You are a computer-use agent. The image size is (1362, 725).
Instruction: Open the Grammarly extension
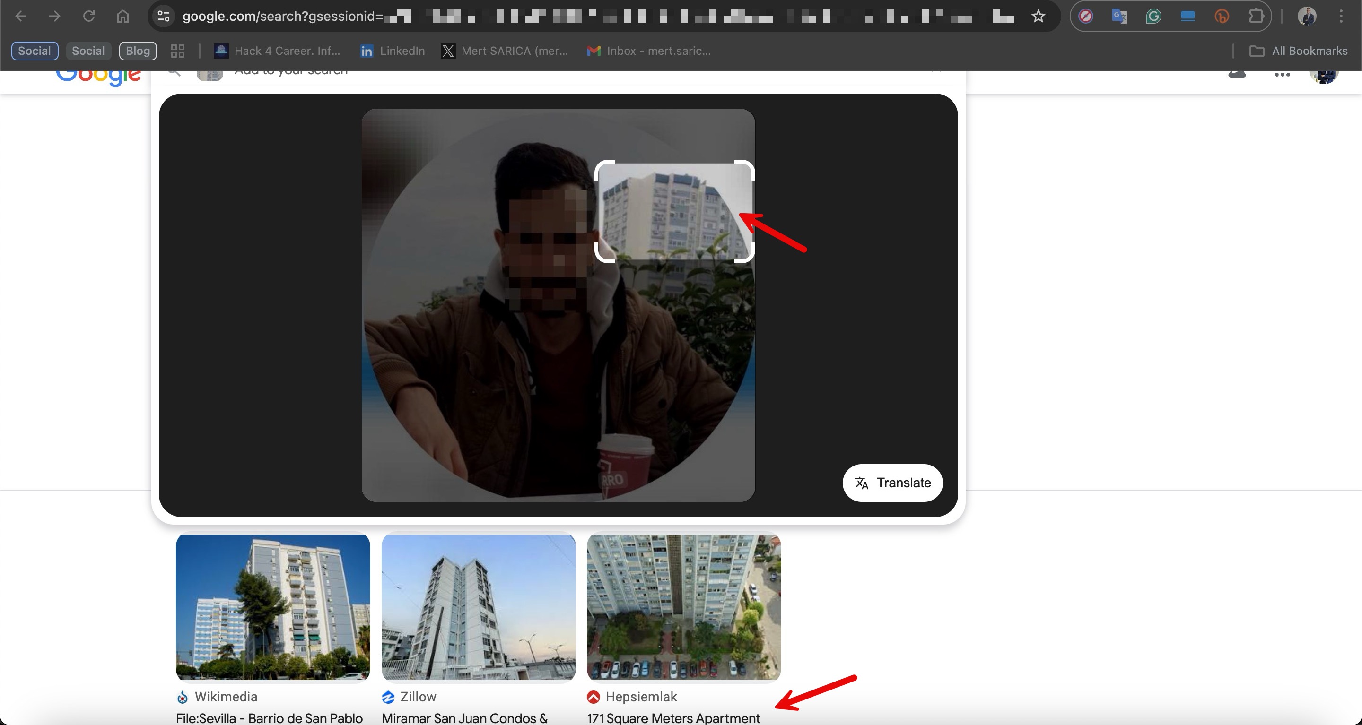pos(1154,16)
